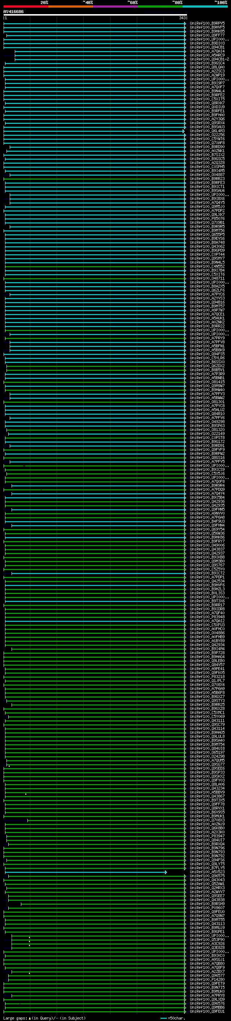Click the shorter cyan bar for UniRef100_A5X523

coord(86,873)
